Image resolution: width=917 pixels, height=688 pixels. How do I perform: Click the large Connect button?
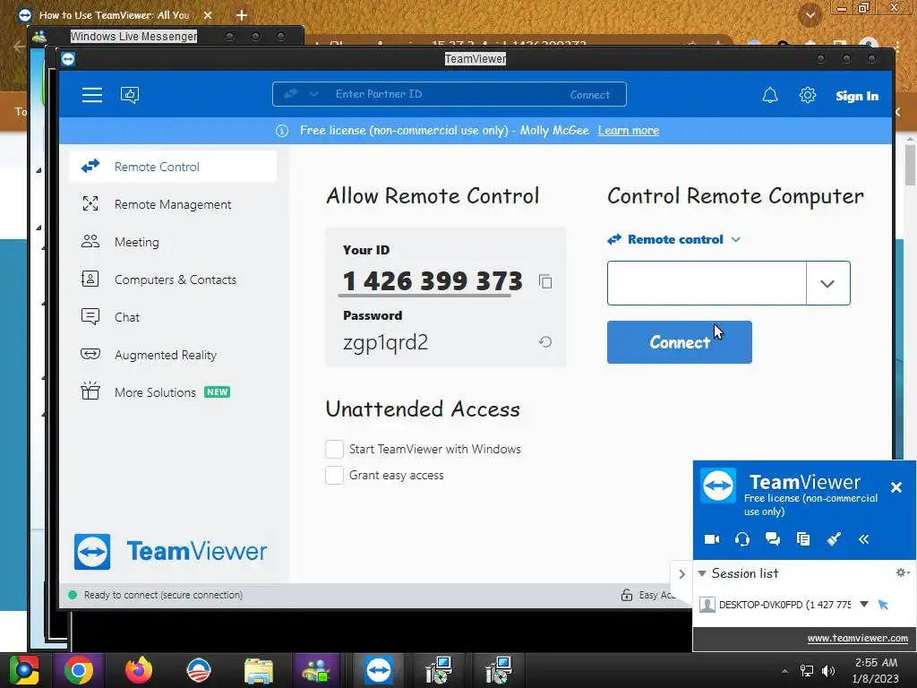click(x=679, y=342)
